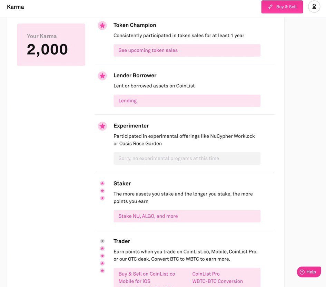Click the Karma page title
The width and height of the screenshot is (326, 287).
point(16,7)
